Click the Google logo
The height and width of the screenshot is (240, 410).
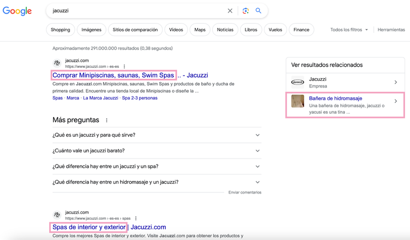(17, 11)
